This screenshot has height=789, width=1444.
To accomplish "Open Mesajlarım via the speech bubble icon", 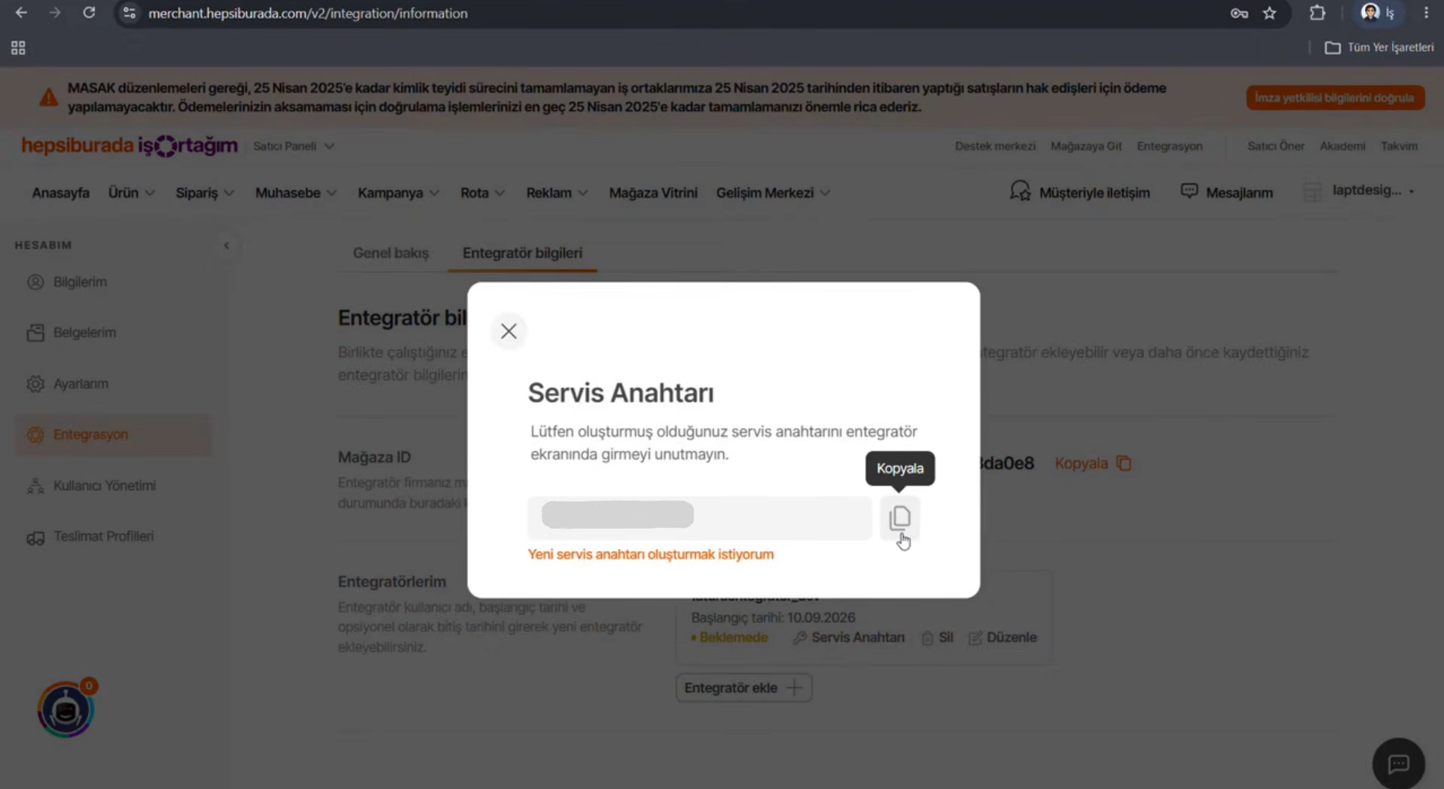I will point(1189,191).
